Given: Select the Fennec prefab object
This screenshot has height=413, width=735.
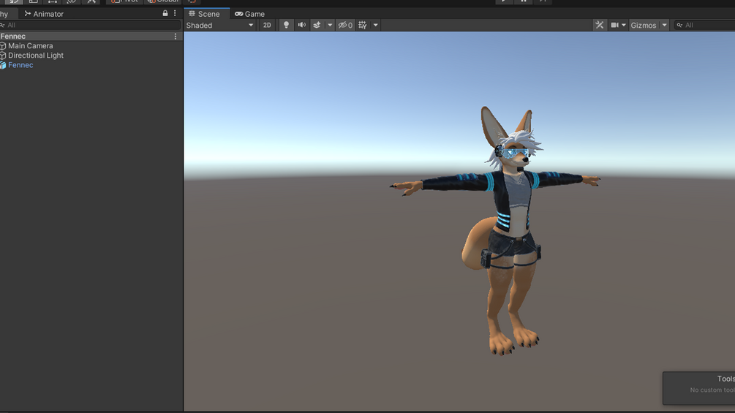Looking at the screenshot, I should (x=20, y=65).
